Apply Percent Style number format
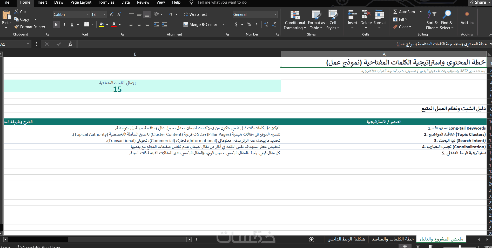The height and width of the screenshot is (248, 492). pyautogui.click(x=249, y=24)
